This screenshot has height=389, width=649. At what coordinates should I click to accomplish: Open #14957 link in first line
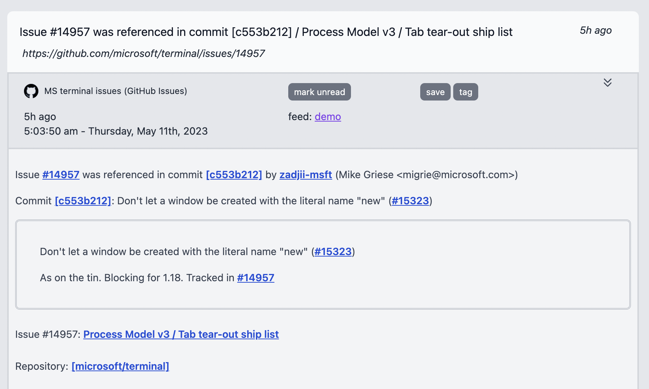pos(61,175)
